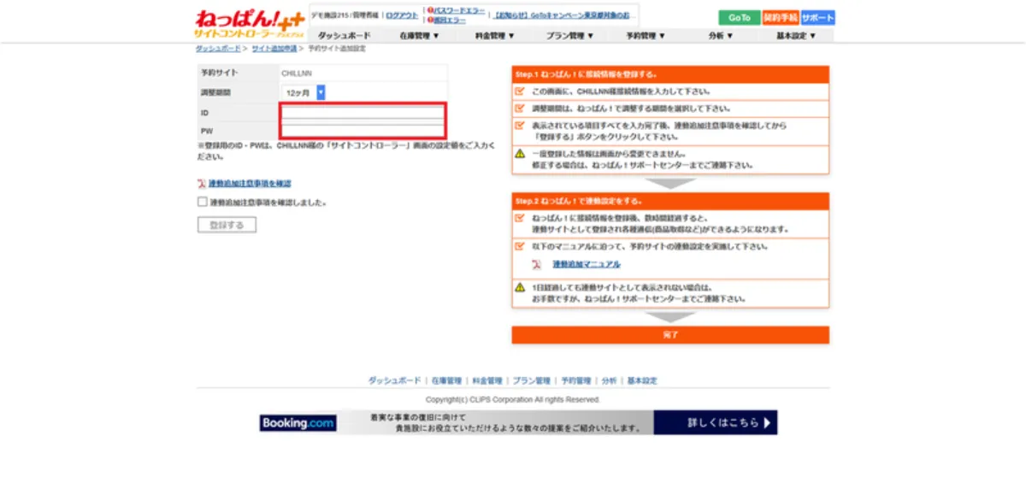Click the footer 分析 link

pyautogui.click(x=609, y=380)
